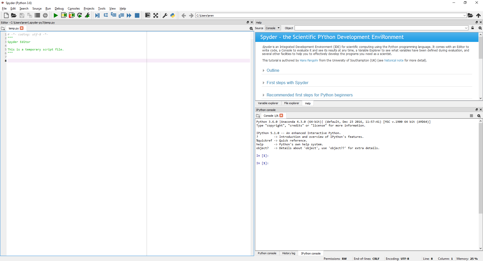Open the Source menu
This screenshot has width=483, height=261.
click(x=37, y=9)
